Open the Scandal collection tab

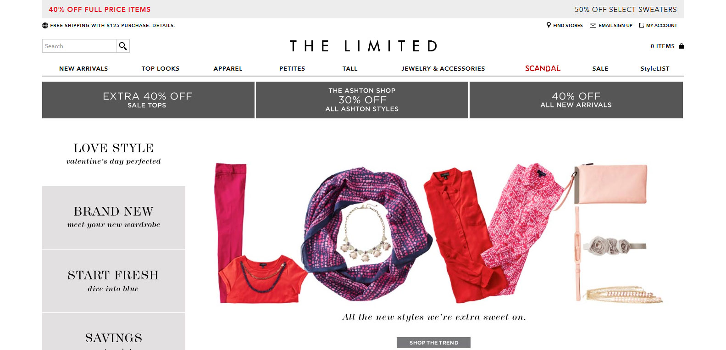click(543, 68)
